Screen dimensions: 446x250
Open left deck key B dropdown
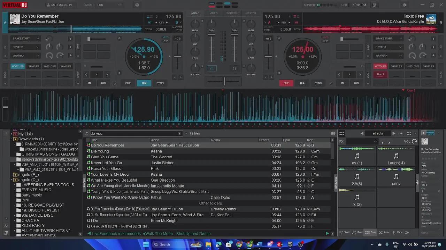[x=178, y=22]
